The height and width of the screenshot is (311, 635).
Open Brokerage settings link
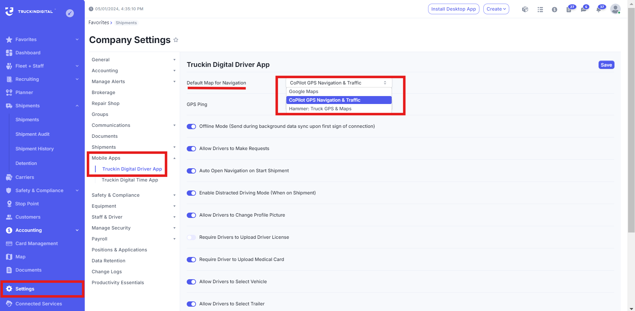(x=103, y=92)
